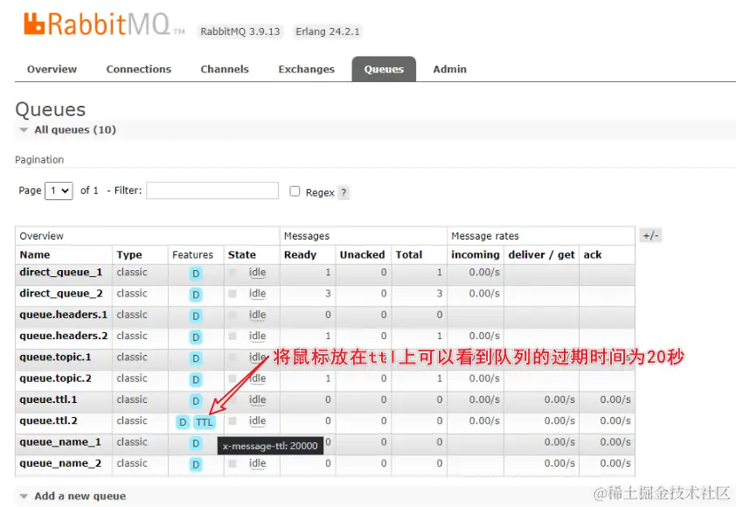Click the D badge in queue.topic.1 row
736x507 pixels.
[196, 358]
